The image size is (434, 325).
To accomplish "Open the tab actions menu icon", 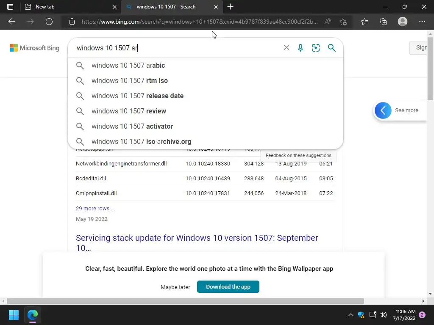I will 10,7.
